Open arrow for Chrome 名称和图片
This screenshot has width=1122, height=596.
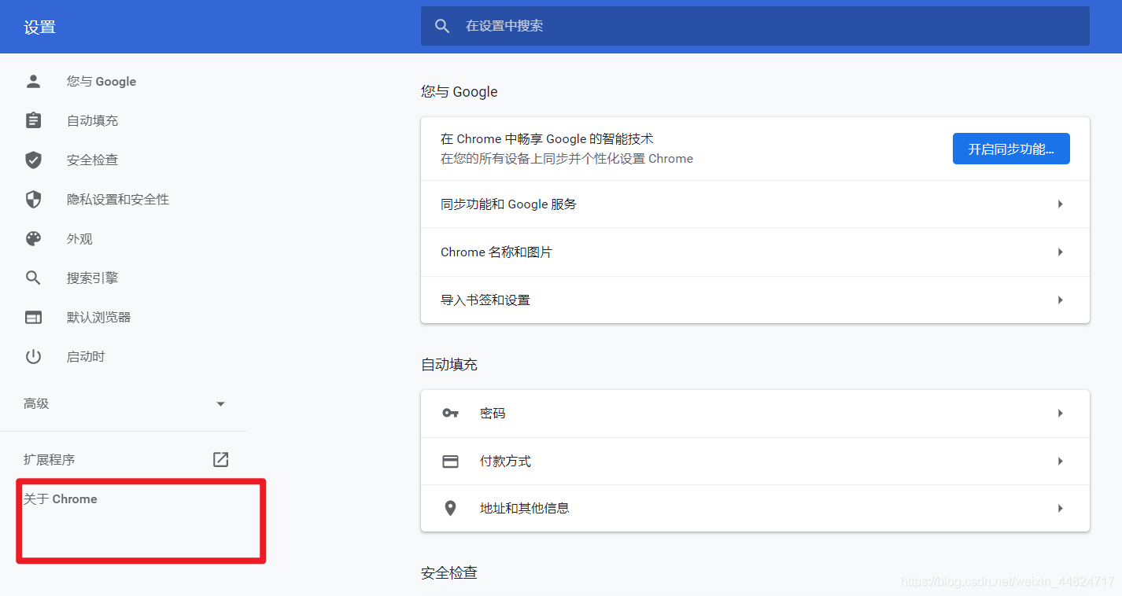point(1061,252)
